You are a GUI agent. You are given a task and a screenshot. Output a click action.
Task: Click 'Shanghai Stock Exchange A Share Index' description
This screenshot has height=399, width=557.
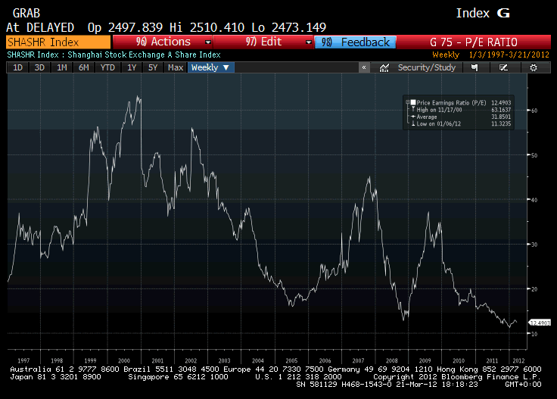point(145,55)
